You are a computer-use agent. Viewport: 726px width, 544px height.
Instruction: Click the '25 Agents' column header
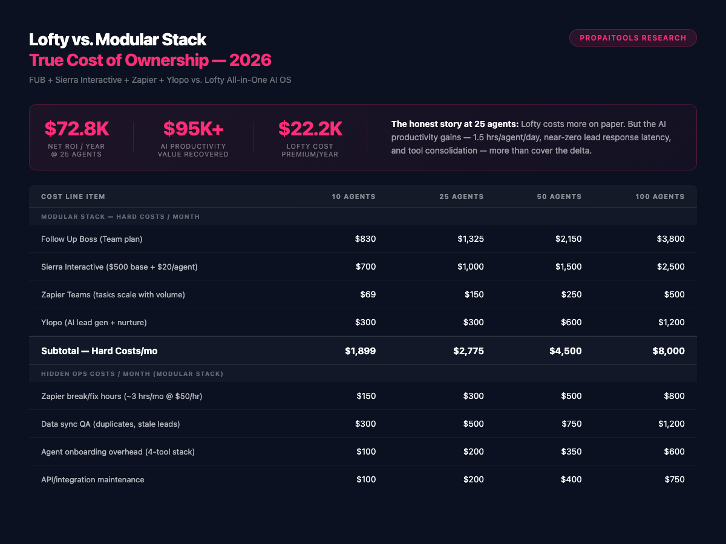[461, 196]
